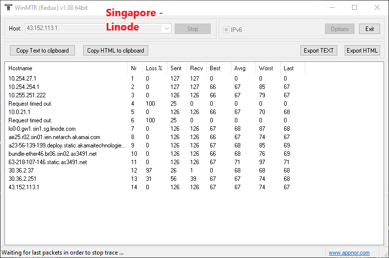Open the www.appnor.com link
The height and width of the screenshot is (258, 389).
tap(349, 253)
